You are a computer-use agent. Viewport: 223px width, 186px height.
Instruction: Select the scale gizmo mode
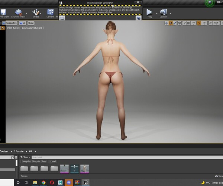[x=175, y=23]
